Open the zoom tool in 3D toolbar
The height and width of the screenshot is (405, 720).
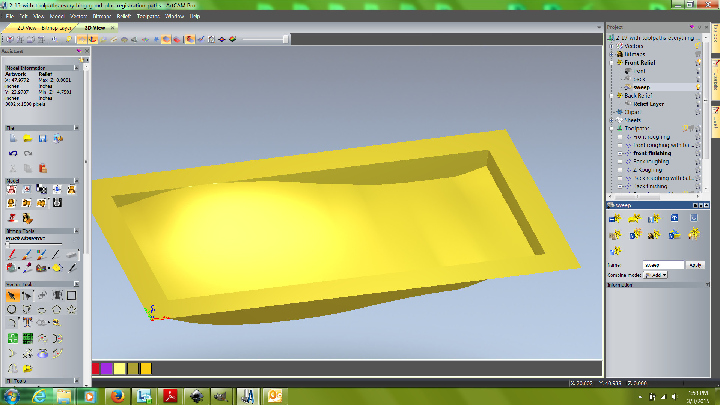pos(55,39)
